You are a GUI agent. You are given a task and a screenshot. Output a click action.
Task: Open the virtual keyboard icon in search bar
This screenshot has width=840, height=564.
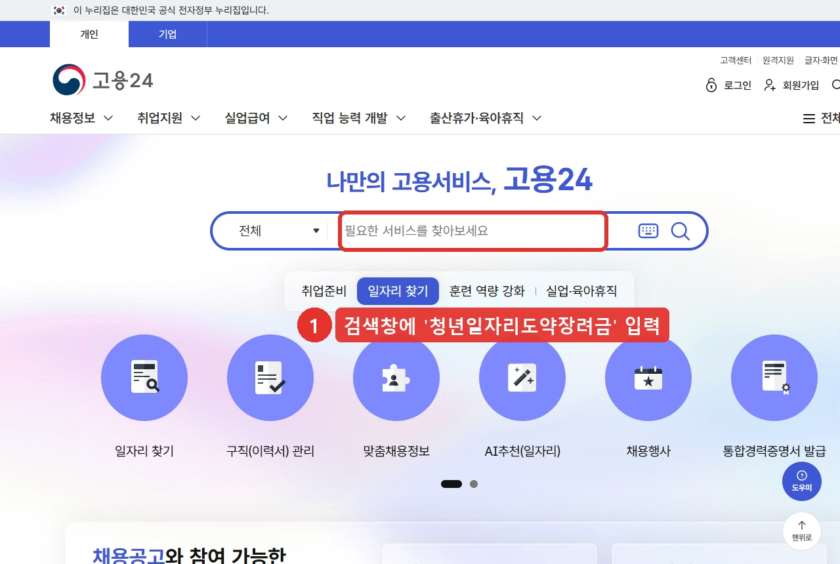click(648, 231)
